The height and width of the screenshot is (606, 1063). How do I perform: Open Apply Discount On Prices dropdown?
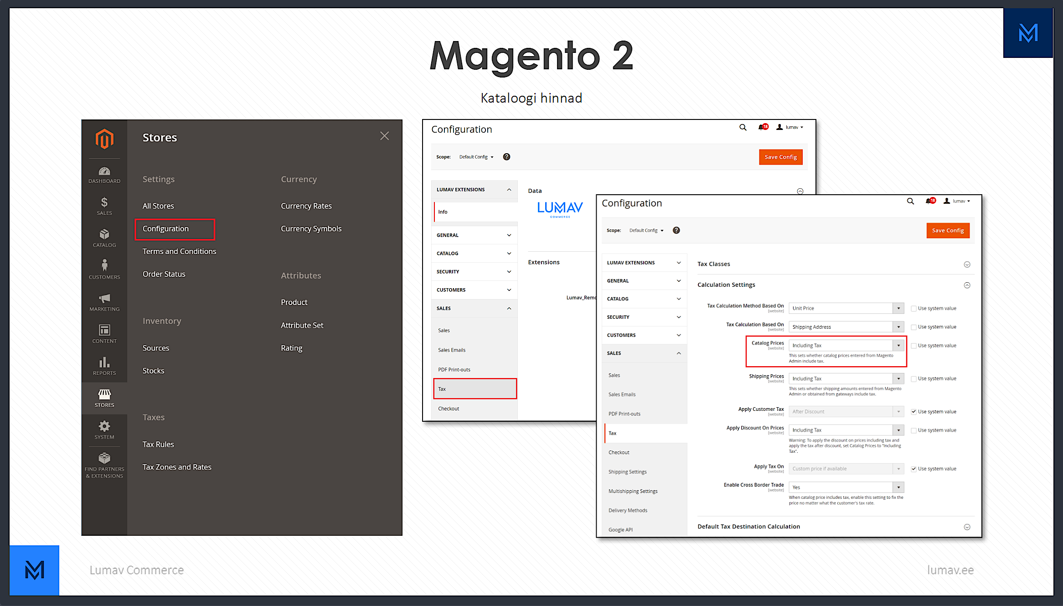[846, 430]
